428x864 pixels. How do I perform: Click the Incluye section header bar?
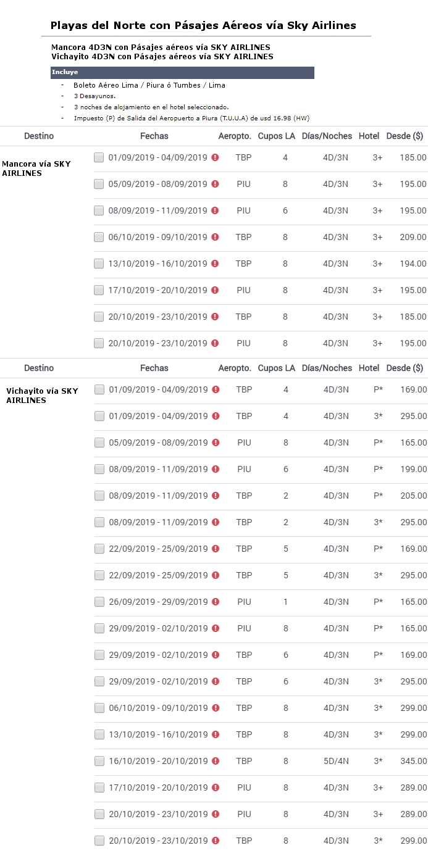[182, 73]
